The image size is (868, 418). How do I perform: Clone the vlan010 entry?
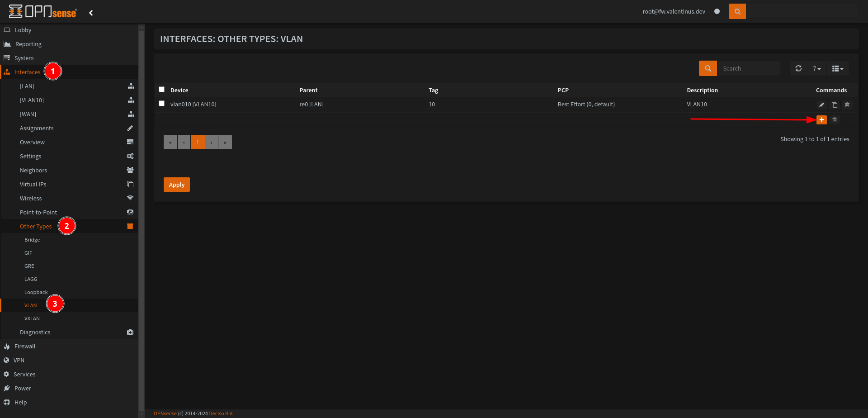pyautogui.click(x=835, y=105)
